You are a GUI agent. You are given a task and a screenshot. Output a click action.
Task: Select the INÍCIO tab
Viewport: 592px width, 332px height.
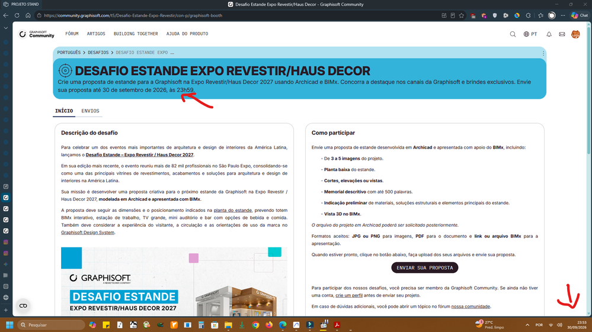[x=64, y=111]
